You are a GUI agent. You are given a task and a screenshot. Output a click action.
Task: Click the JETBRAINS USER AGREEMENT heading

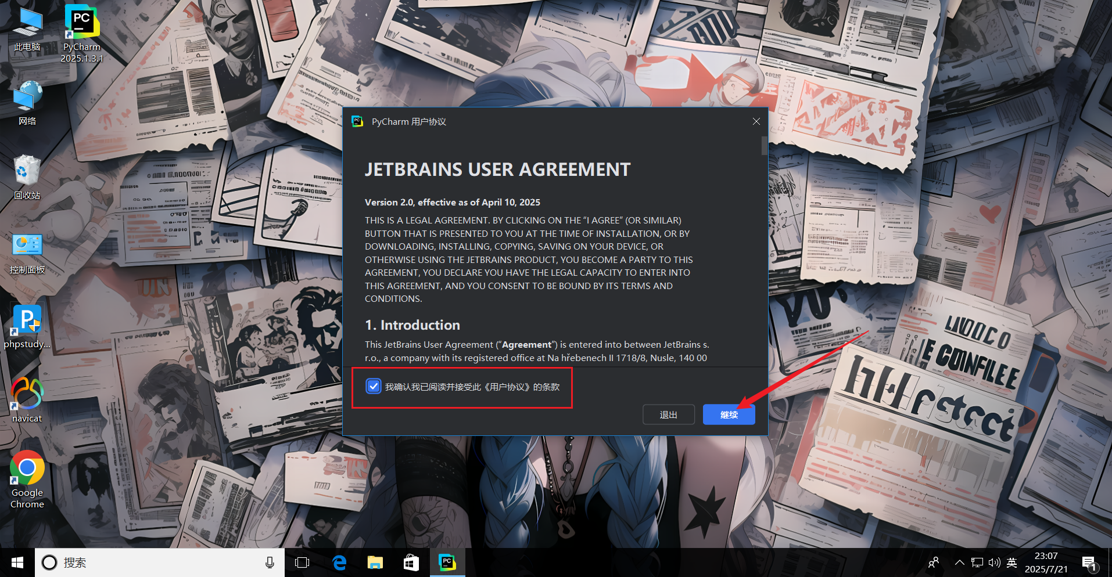(x=497, y=170)
